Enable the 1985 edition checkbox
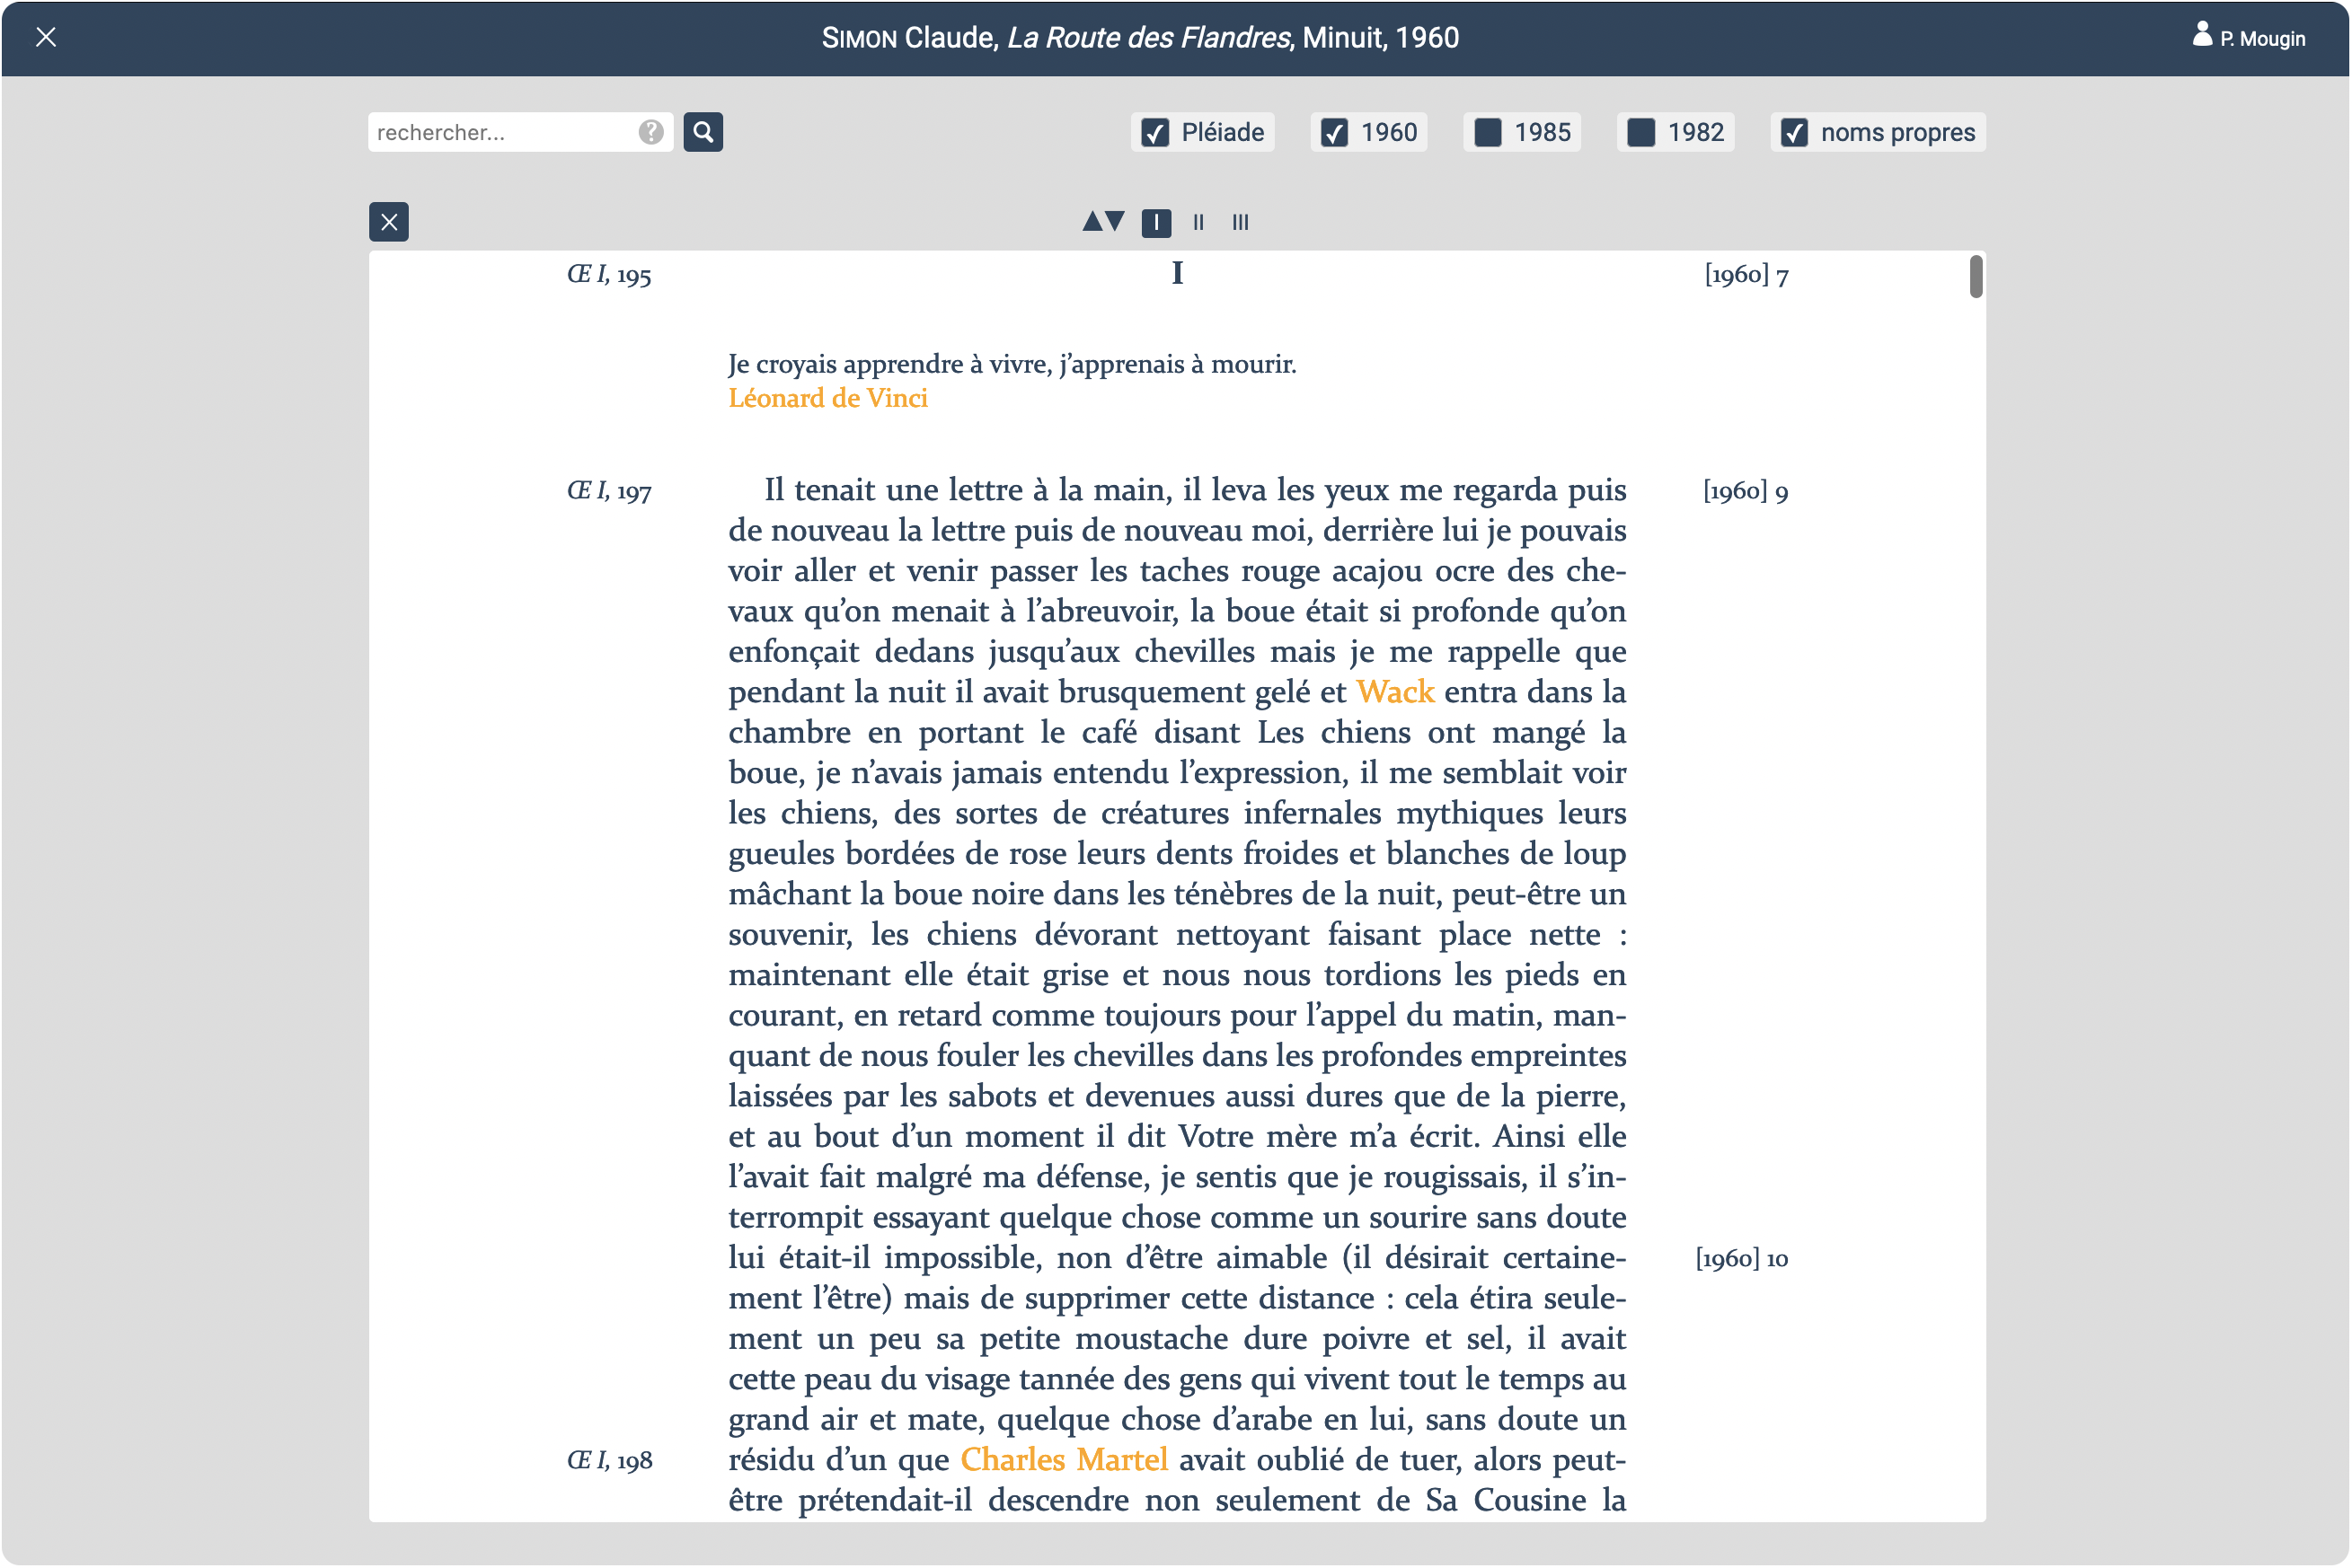This screenshot has height=1568, width=2352. click(1488, 133)
